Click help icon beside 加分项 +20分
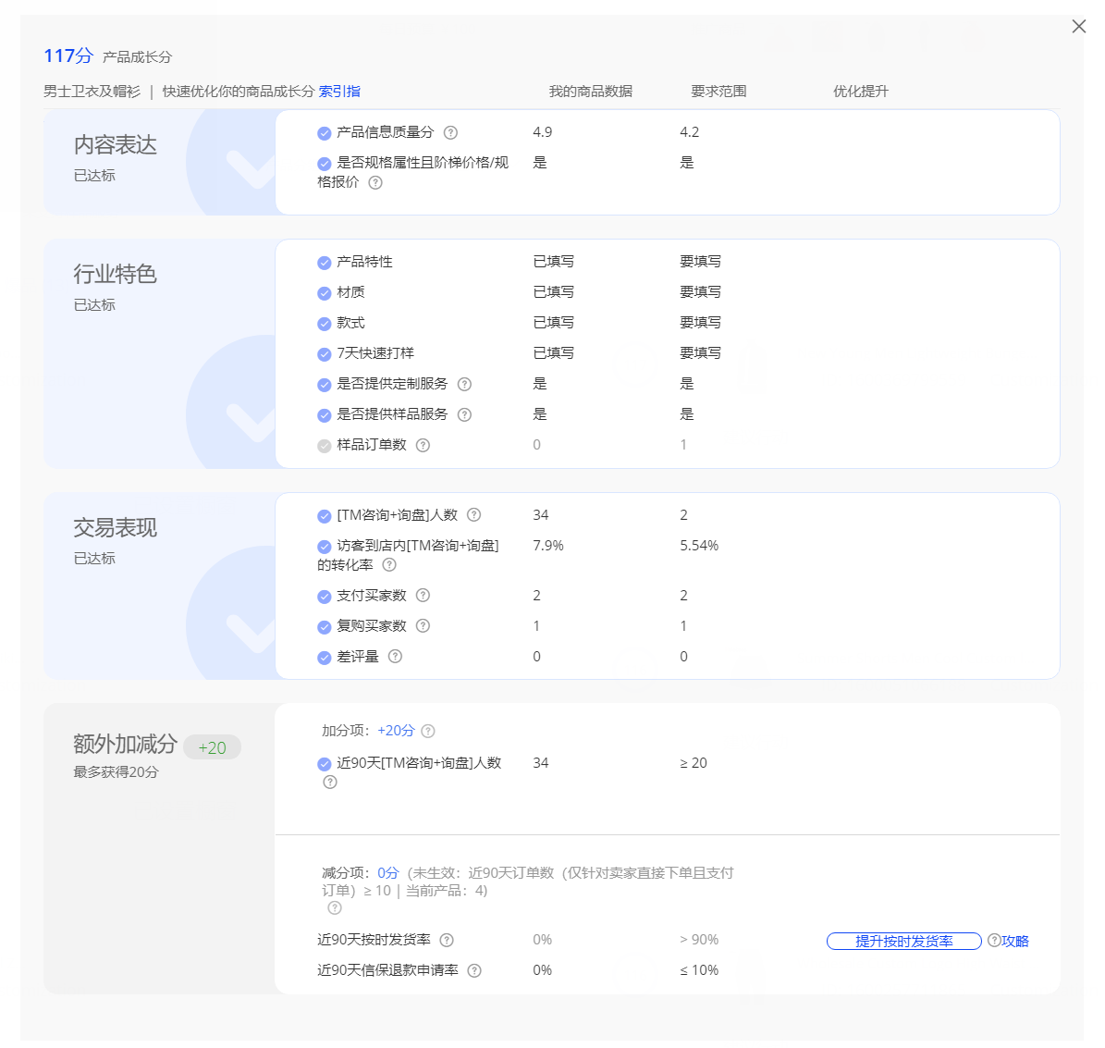 (x=428, y=731)
